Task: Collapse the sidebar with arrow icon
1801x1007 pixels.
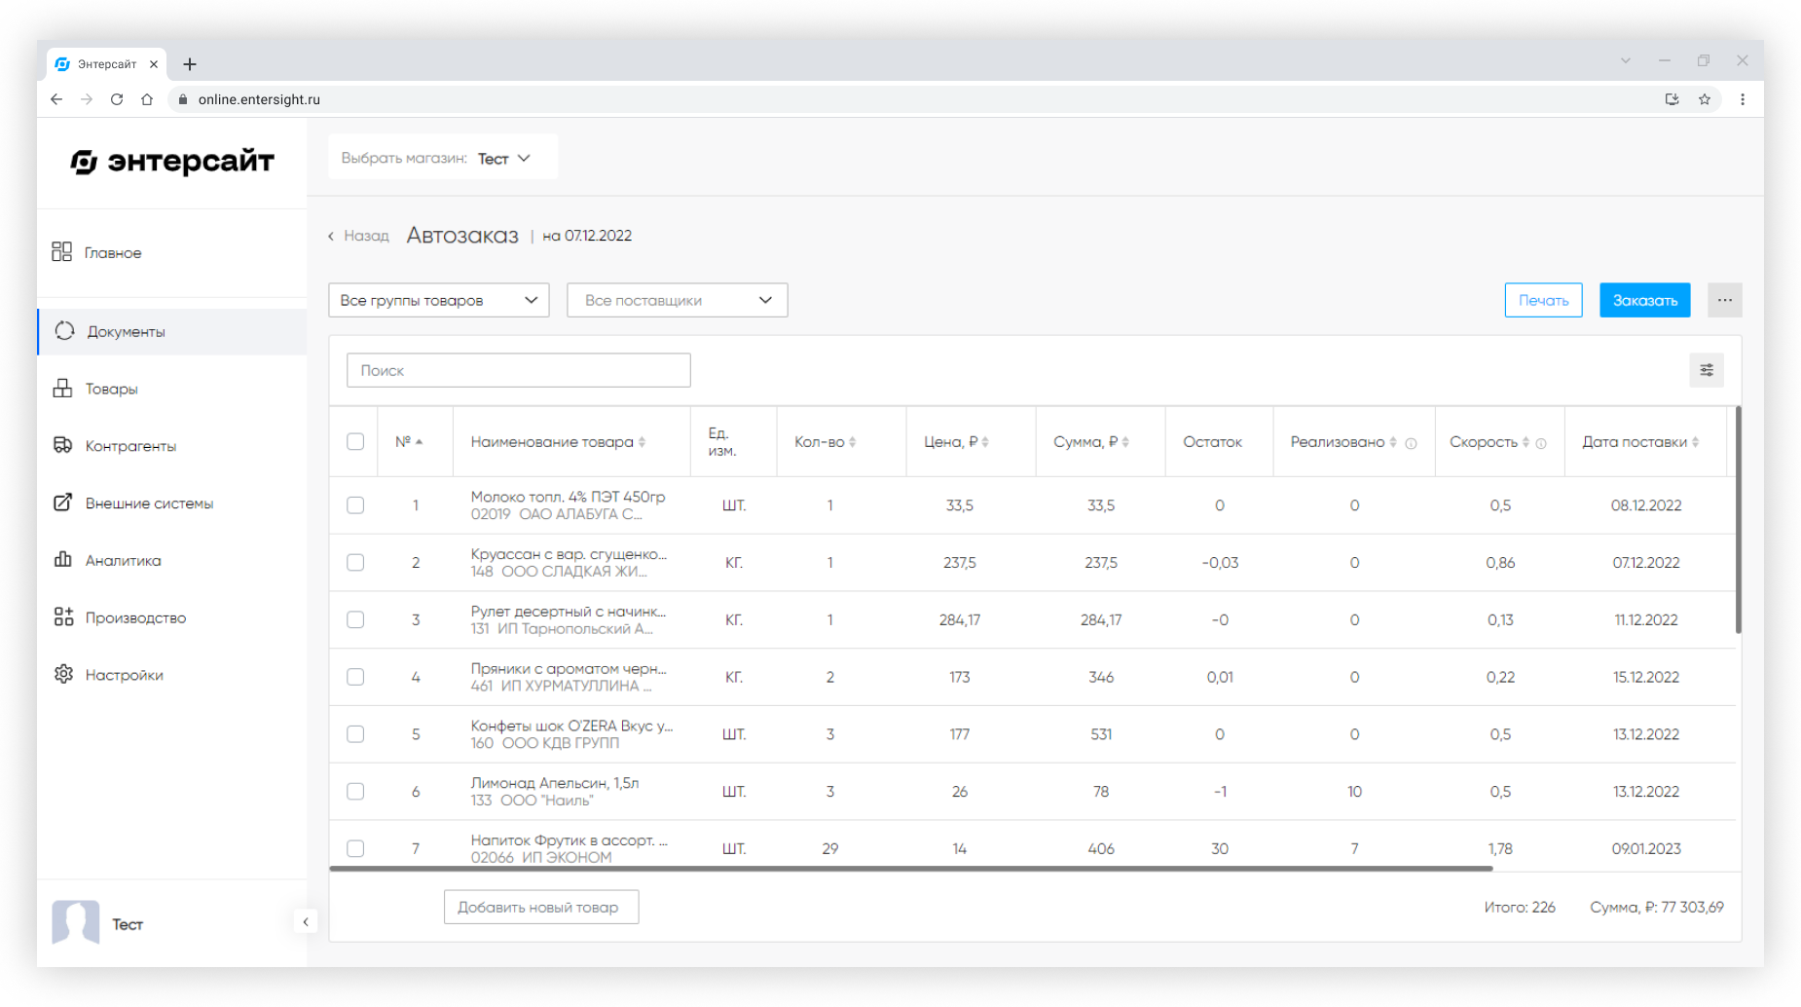Action: pos(306,921)
